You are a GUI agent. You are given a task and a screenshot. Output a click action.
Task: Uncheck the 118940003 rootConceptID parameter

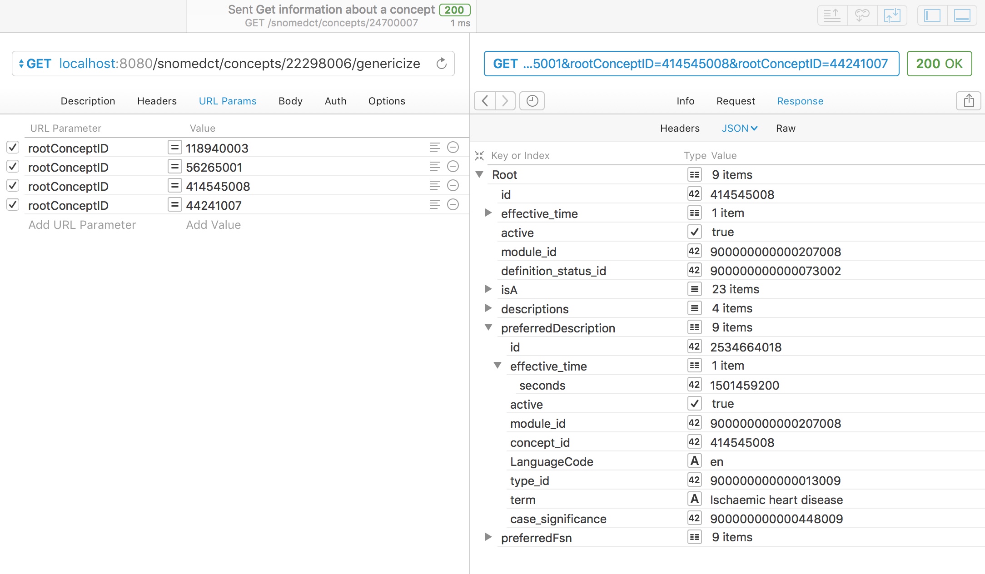[x=13, y=148]
